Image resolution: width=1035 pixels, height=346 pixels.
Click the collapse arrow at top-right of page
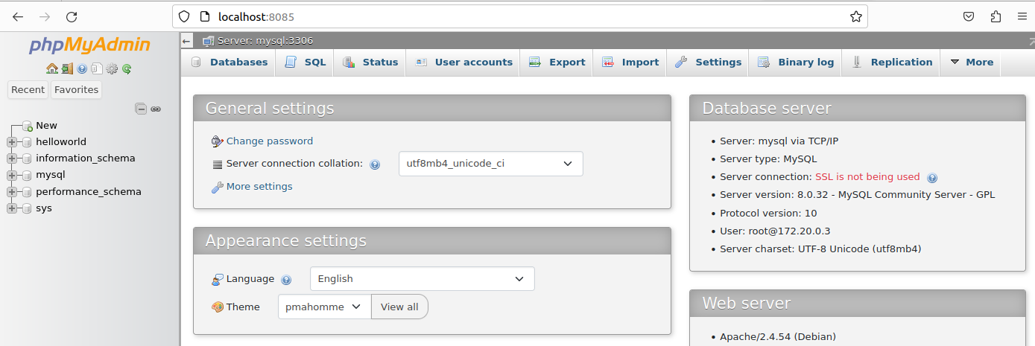(x=1030, y=41)
